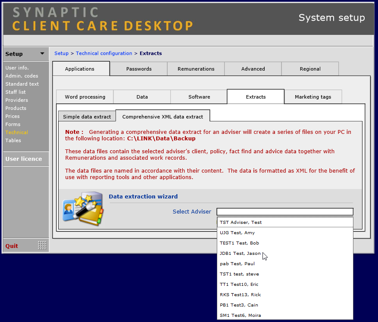
Task: Click the Data extraction wizard heading
Action: (143, 197)
